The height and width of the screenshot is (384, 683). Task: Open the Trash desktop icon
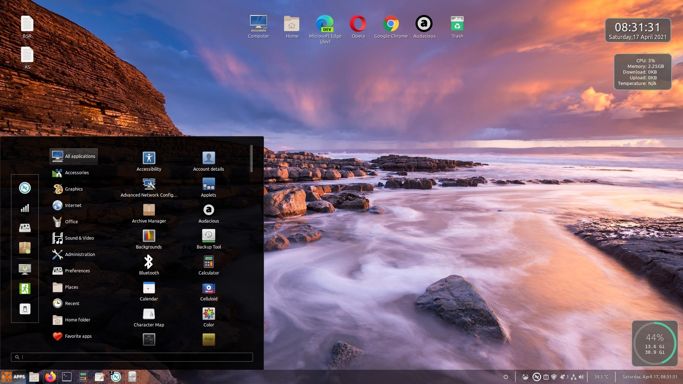click(457, 27)
